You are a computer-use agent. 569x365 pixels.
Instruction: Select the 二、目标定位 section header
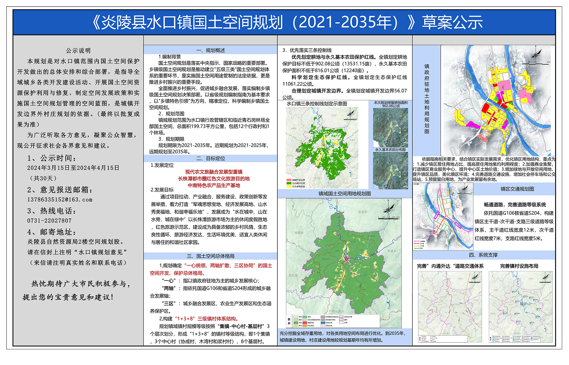click(x=211, y=158)
